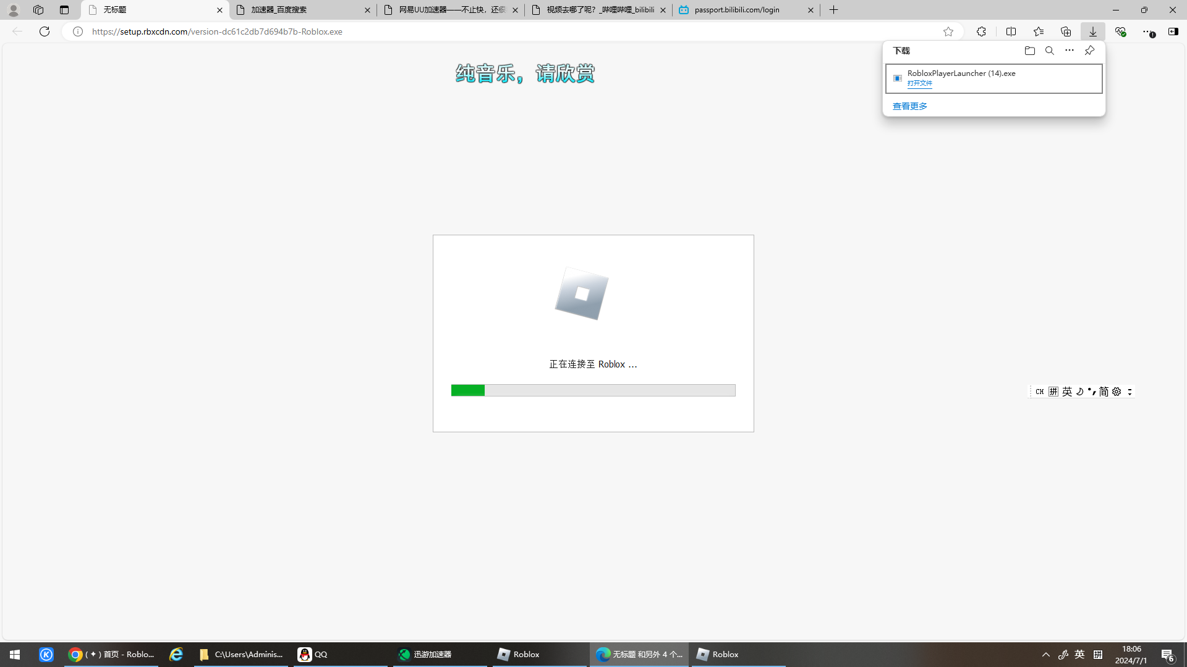Open Internet Explorer from the taskbar

(x=176, y=655)
